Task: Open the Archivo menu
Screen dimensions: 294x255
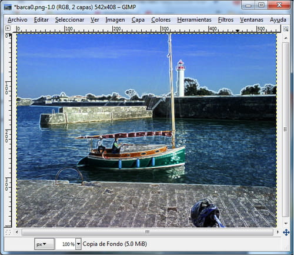Action: pyautogui.click(x=18, y=20)
